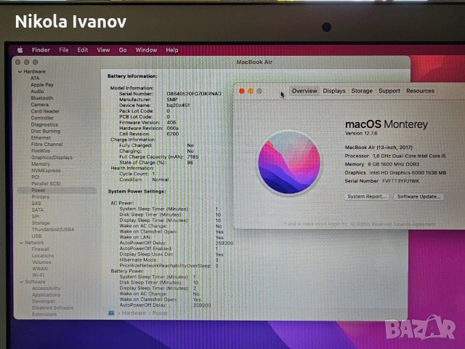Select Diagnostics in the sidebar
This screenshot has width=465, height=349.
pos(44,124)
